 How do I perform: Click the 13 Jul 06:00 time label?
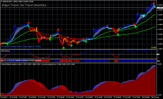tap(61, 97)
